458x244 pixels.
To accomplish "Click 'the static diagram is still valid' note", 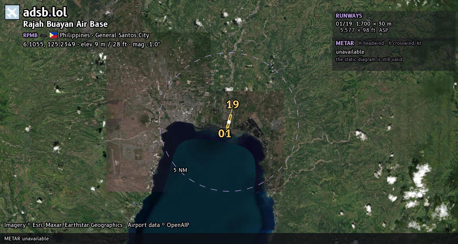I will (369, 59).
